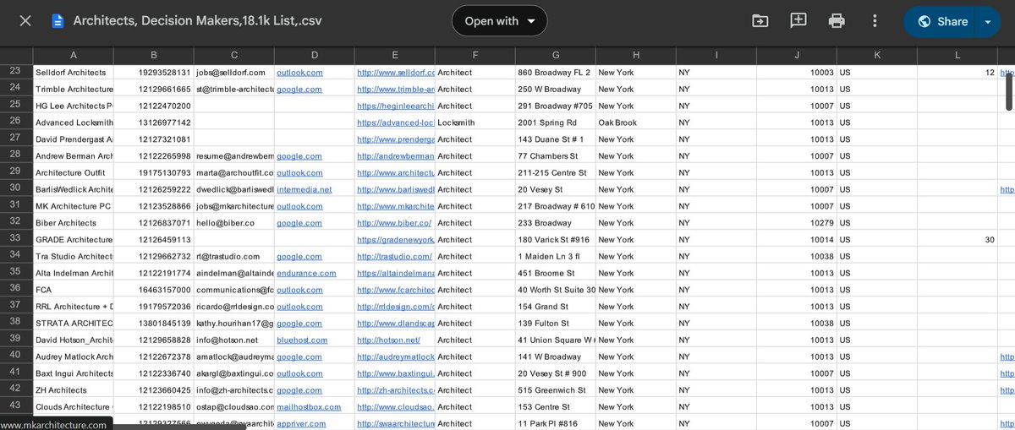Select column A header
This screenshot has height=430, width=1015.
(73, 55)
